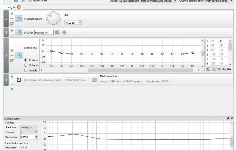Select the 15-band radio option
Image resolution: width=236 pixels, height=150 pixels.
[x=26, y=60]
